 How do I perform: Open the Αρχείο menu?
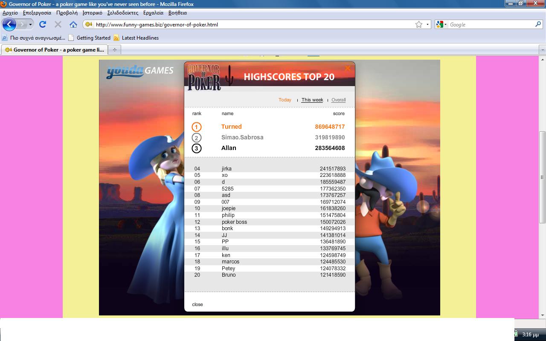[10, 13]
